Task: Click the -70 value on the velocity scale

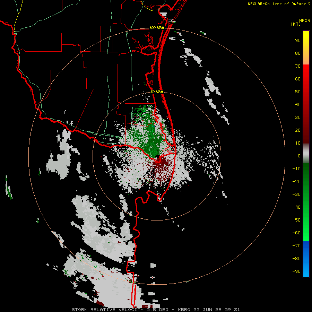Action: [296, 246]
